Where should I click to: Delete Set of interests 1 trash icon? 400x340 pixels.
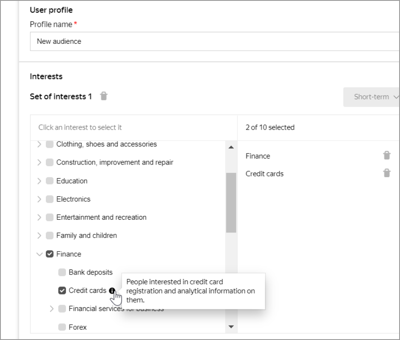coord(103,96)
